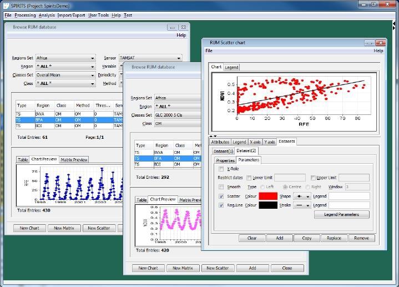Open Class dropdown in back Browse window
The height and width of the screenshot is (287, 399).
65,83
